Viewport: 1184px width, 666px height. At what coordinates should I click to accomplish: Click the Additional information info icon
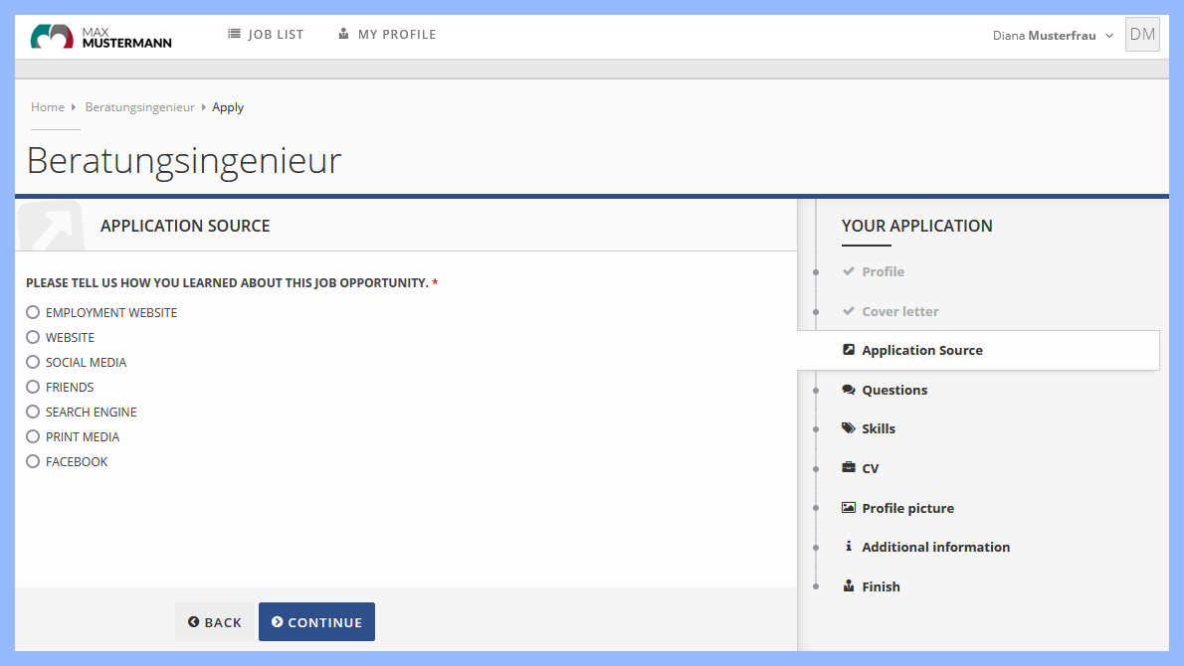point(848,546)
